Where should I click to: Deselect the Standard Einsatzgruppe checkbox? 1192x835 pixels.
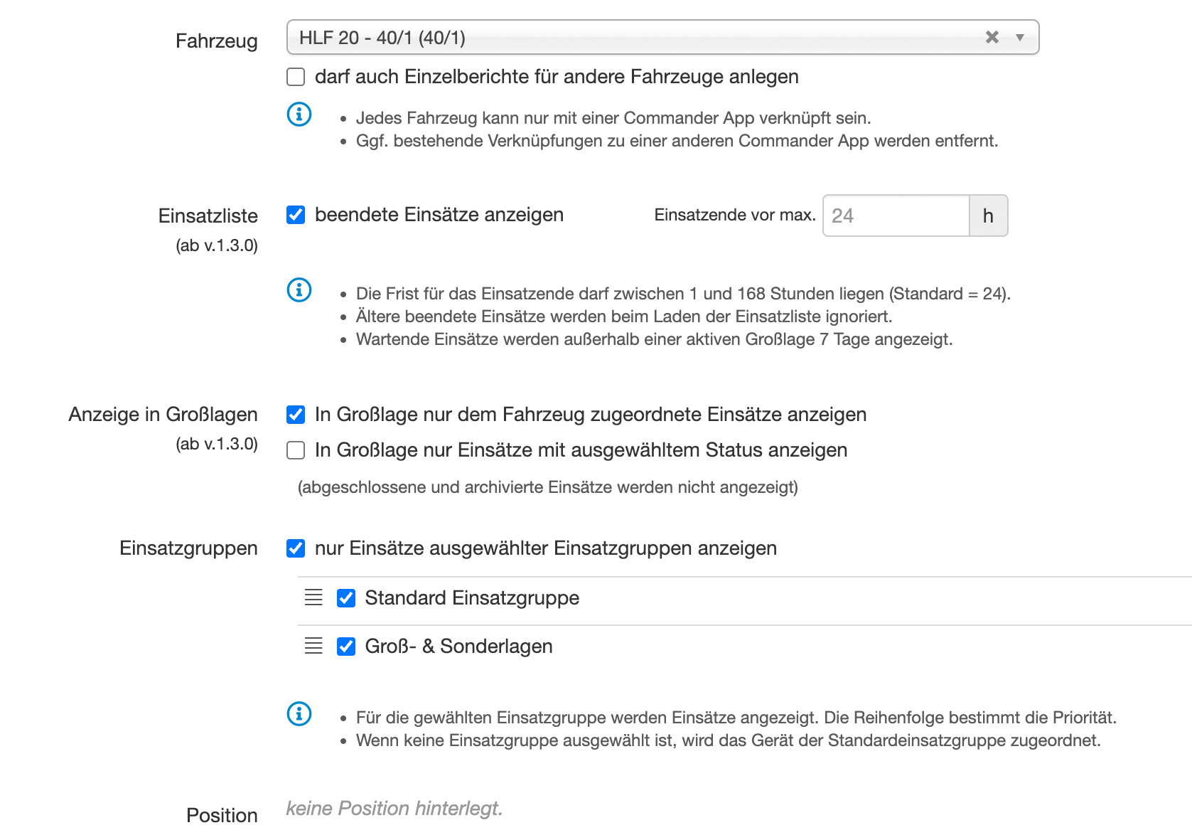(x=346, y=598)
